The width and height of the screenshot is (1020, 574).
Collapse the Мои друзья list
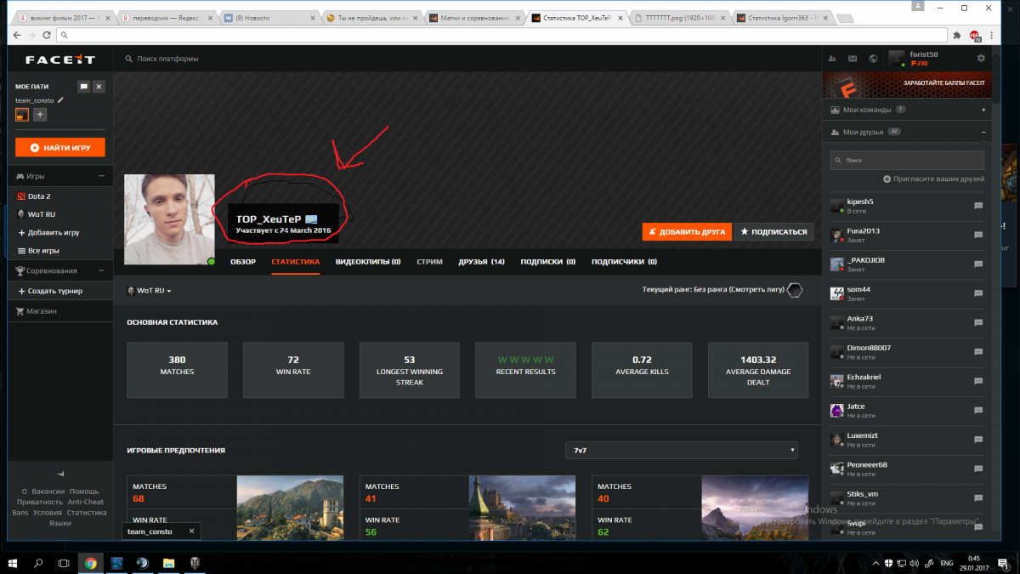pos(983,133)
